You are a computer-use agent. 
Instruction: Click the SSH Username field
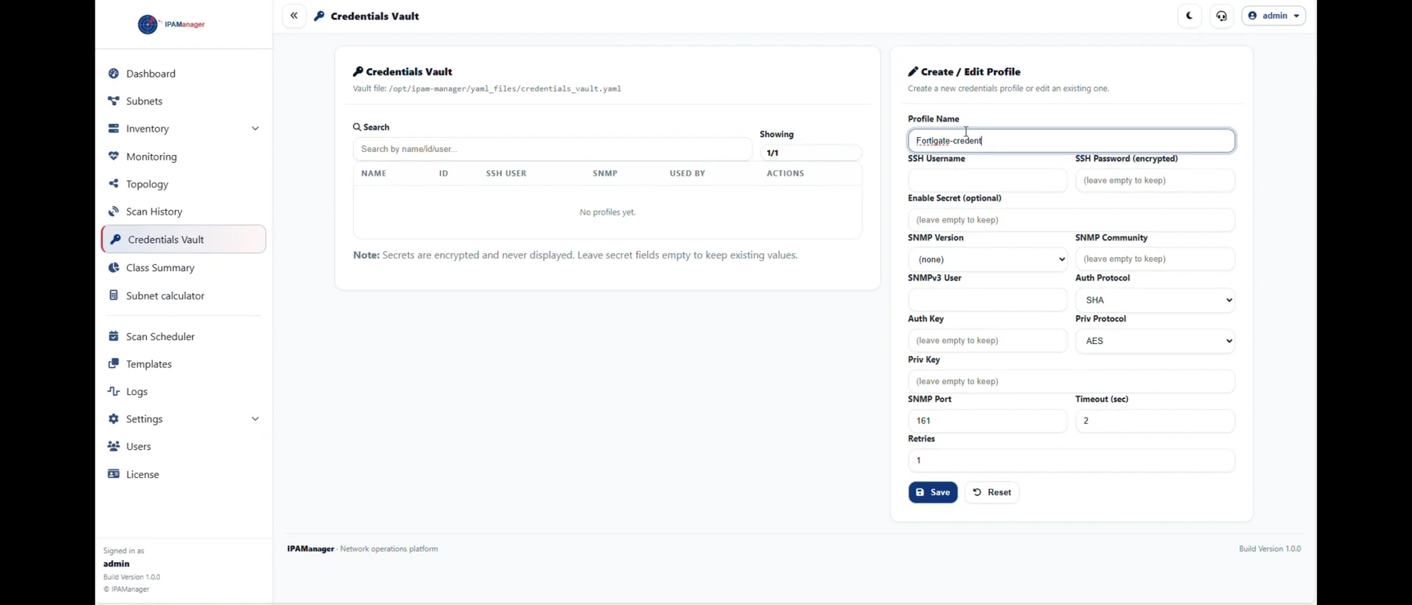(x=988, y=181)
